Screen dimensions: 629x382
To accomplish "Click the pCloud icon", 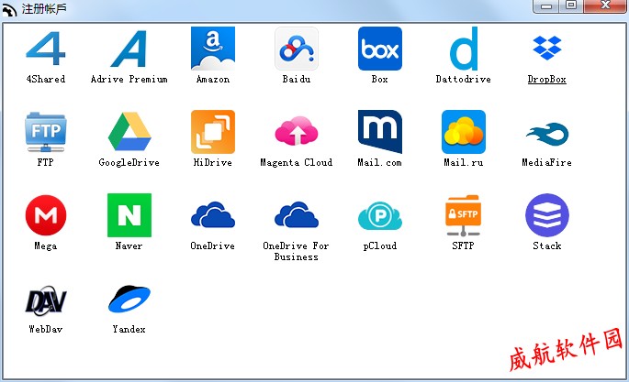I will (x=380, y=216).
